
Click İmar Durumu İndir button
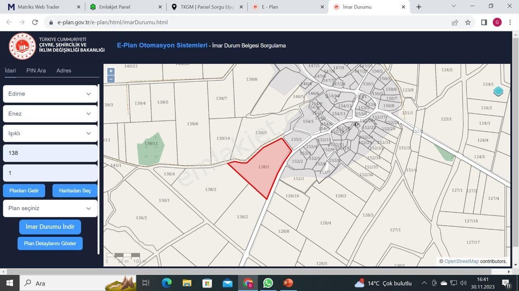tap(50, 227)
